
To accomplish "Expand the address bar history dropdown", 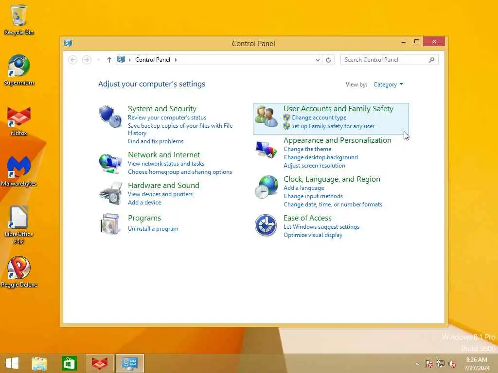I will 318,60.
